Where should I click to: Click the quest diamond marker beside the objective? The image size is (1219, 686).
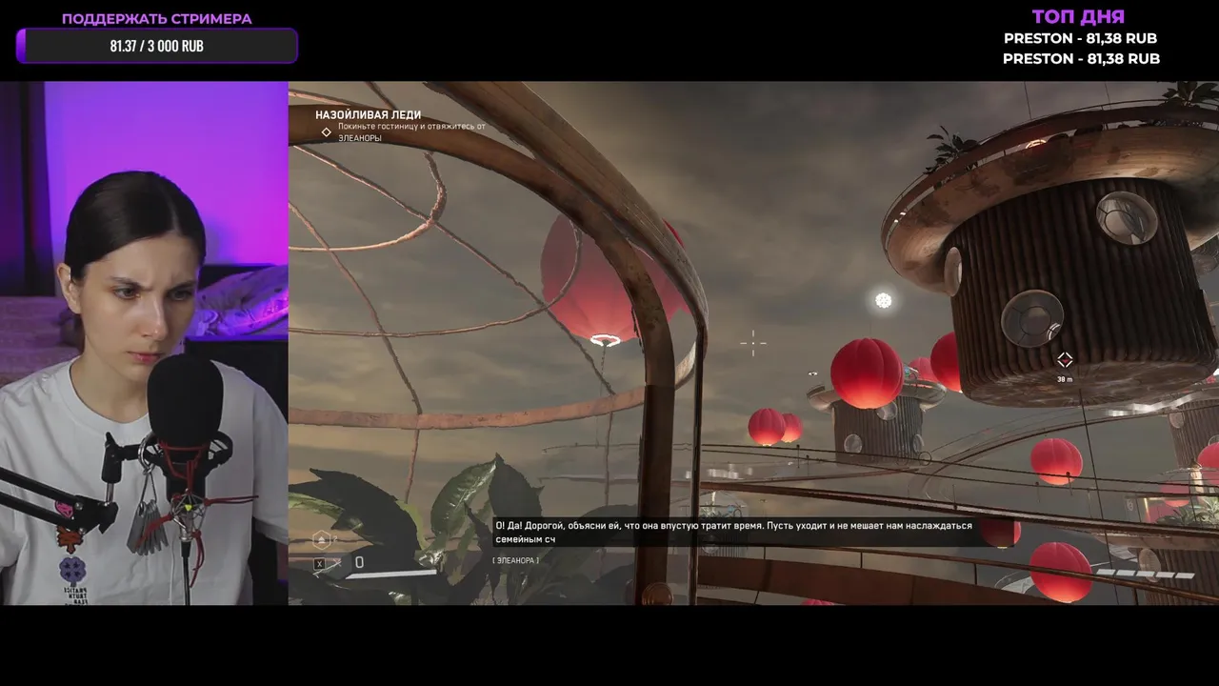click(326, 132)
